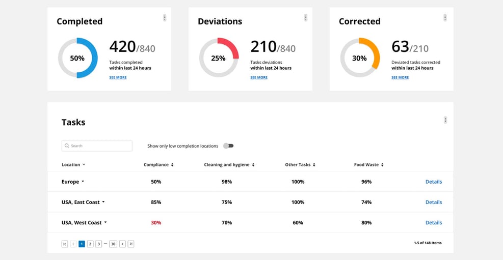Screen dimensions: 503x260
Task: Click See More under Completed tasks
Action: pos(118,77)
